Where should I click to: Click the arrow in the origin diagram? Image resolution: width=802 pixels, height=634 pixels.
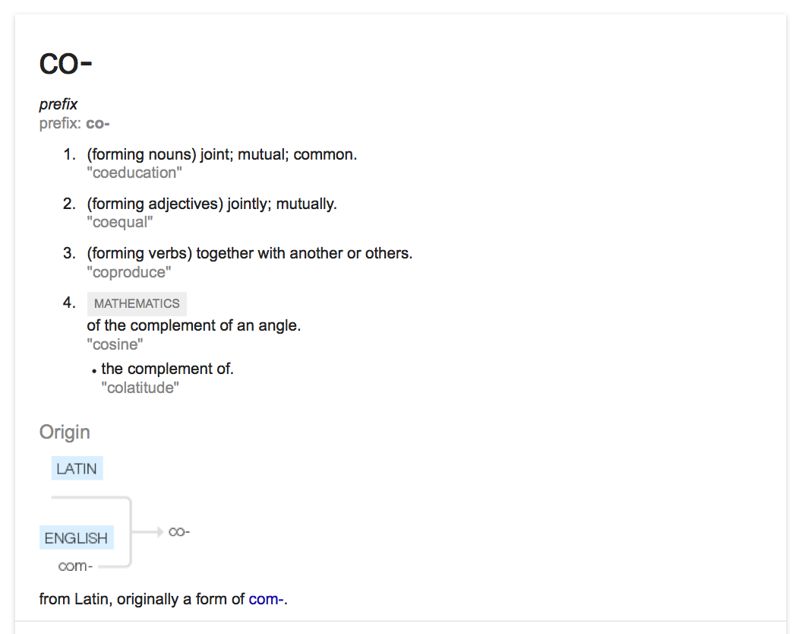click(147, 532)
